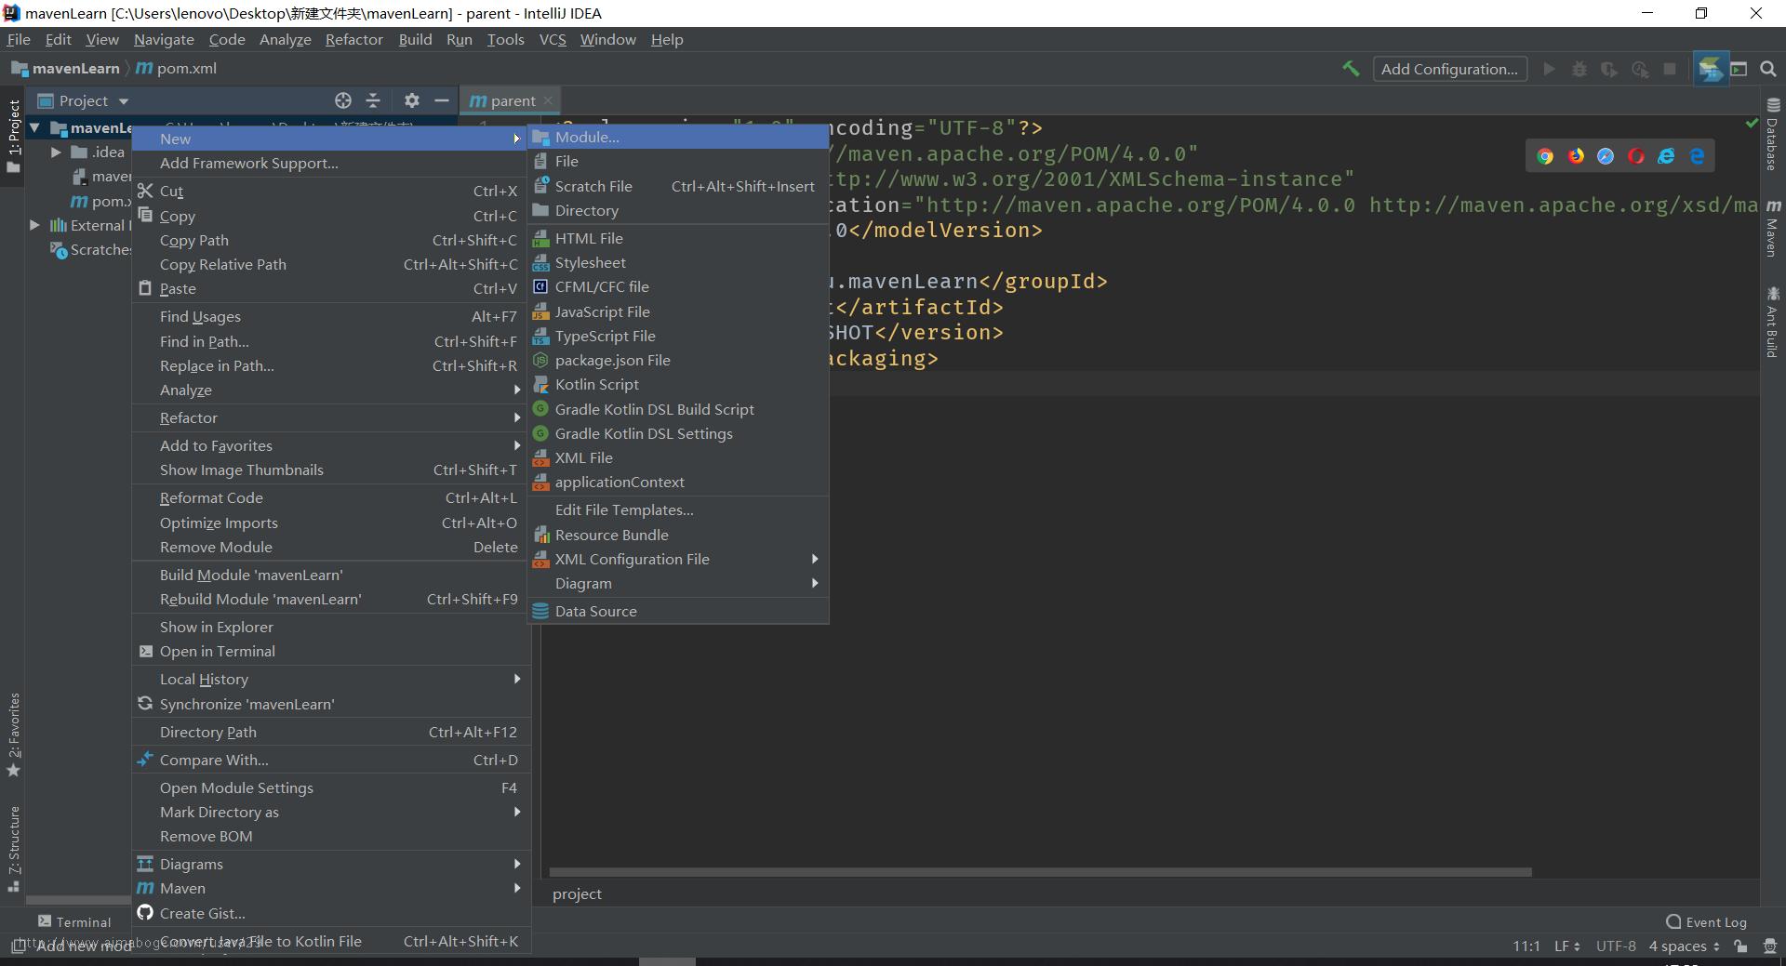Click Add Configuration... button
1786x966 pixels.
1449,69
